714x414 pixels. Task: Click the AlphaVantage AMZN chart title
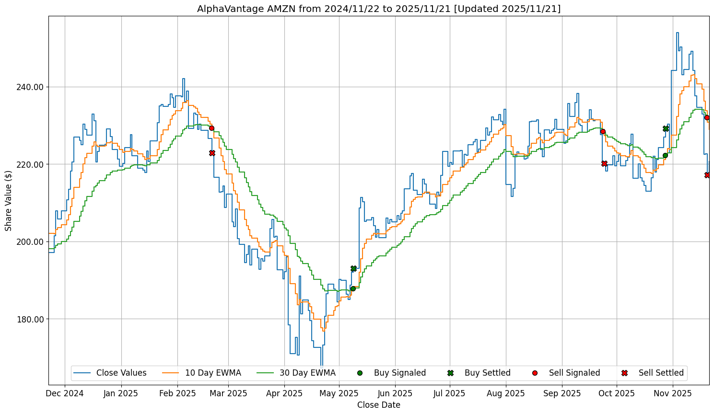378,9
